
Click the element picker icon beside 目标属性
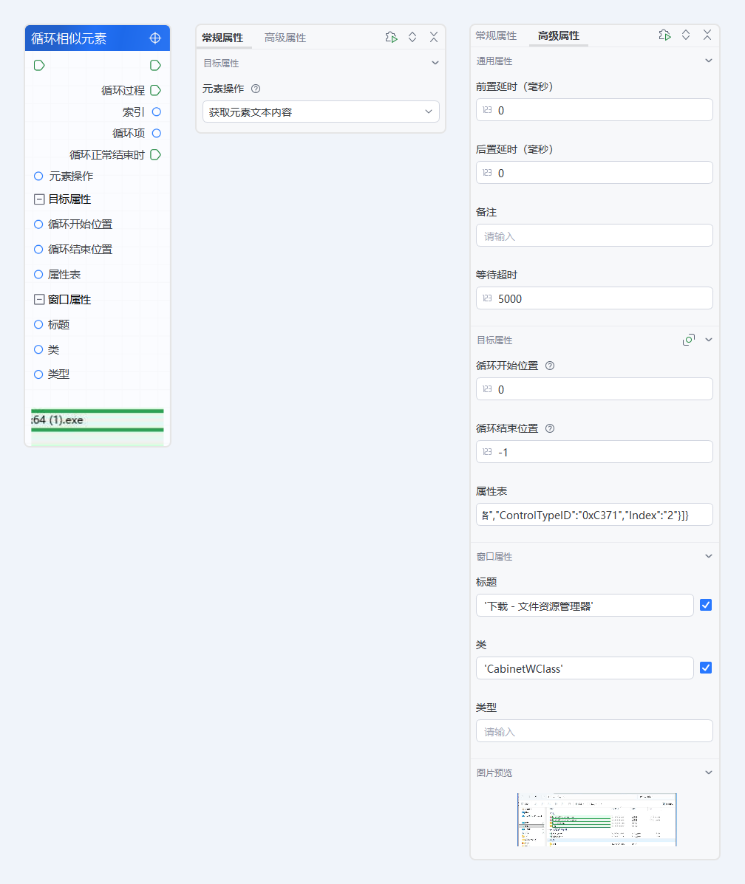(689, 340)
